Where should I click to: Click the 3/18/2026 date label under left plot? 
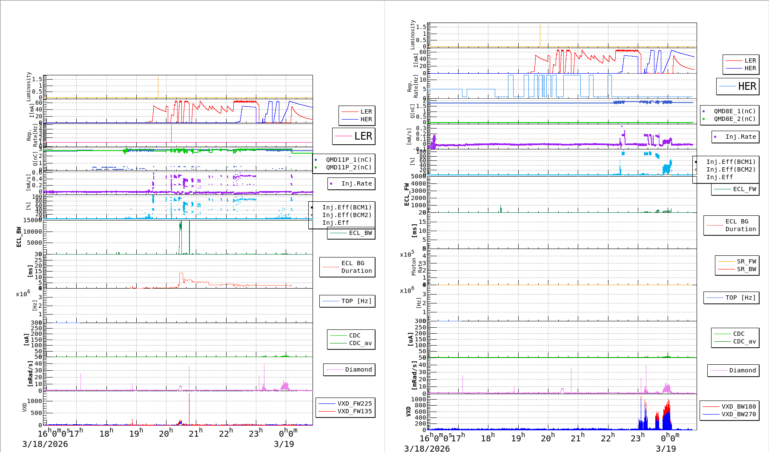click(x=45, y=444)
